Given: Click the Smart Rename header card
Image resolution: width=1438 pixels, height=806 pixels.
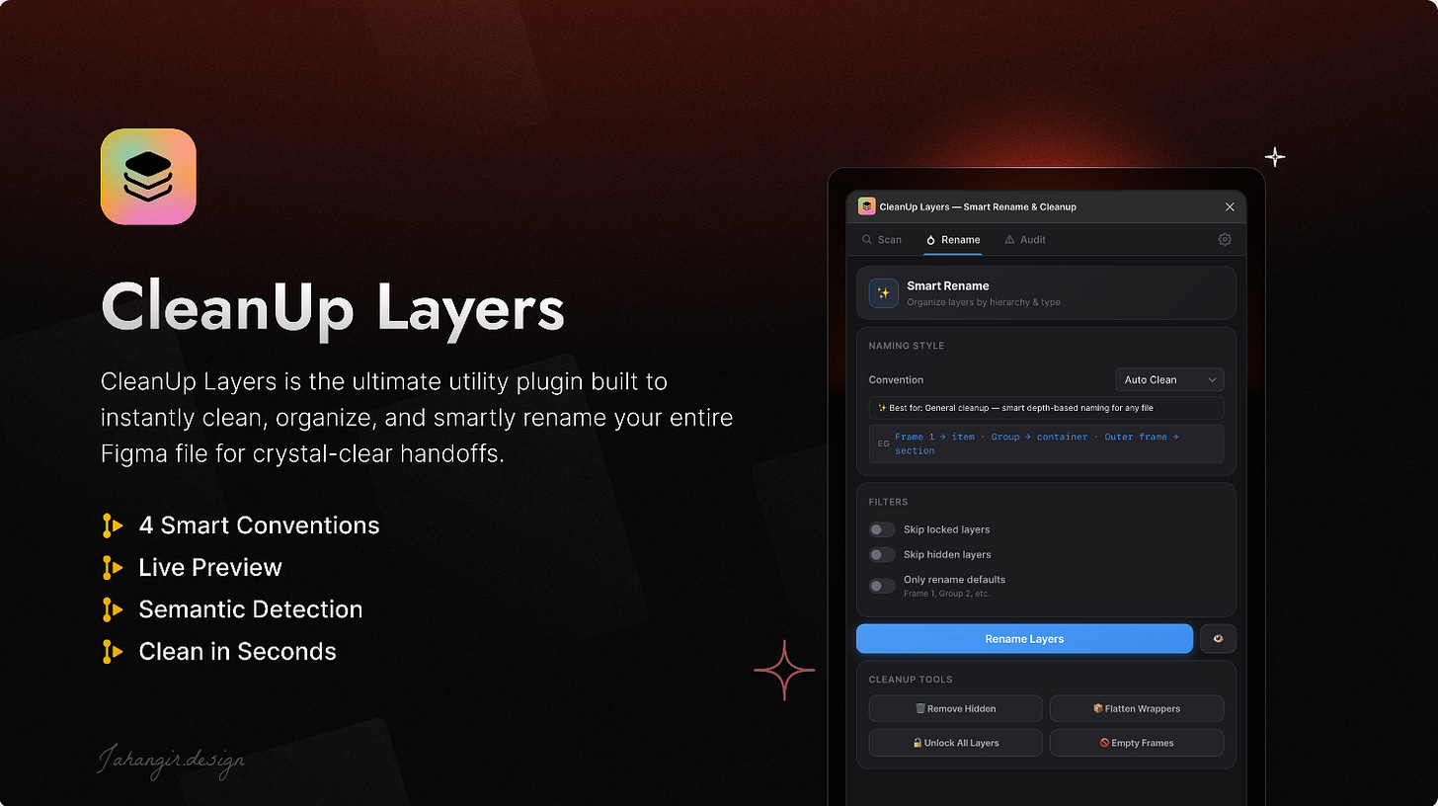Looking at the screenshot, I should pyautogui.click(x=1046, y=292).
